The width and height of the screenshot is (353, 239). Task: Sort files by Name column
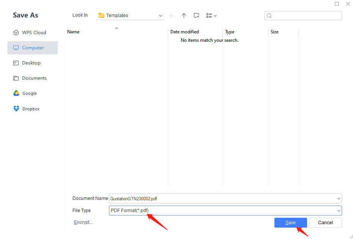pos(73,32)
